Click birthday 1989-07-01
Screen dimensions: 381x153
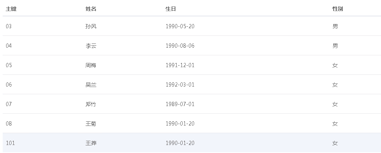180,104
